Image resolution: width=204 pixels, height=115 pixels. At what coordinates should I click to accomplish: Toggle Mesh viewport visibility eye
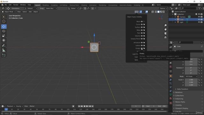click(x=142, y=21)
